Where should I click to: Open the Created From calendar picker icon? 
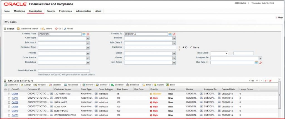point(83,34)
